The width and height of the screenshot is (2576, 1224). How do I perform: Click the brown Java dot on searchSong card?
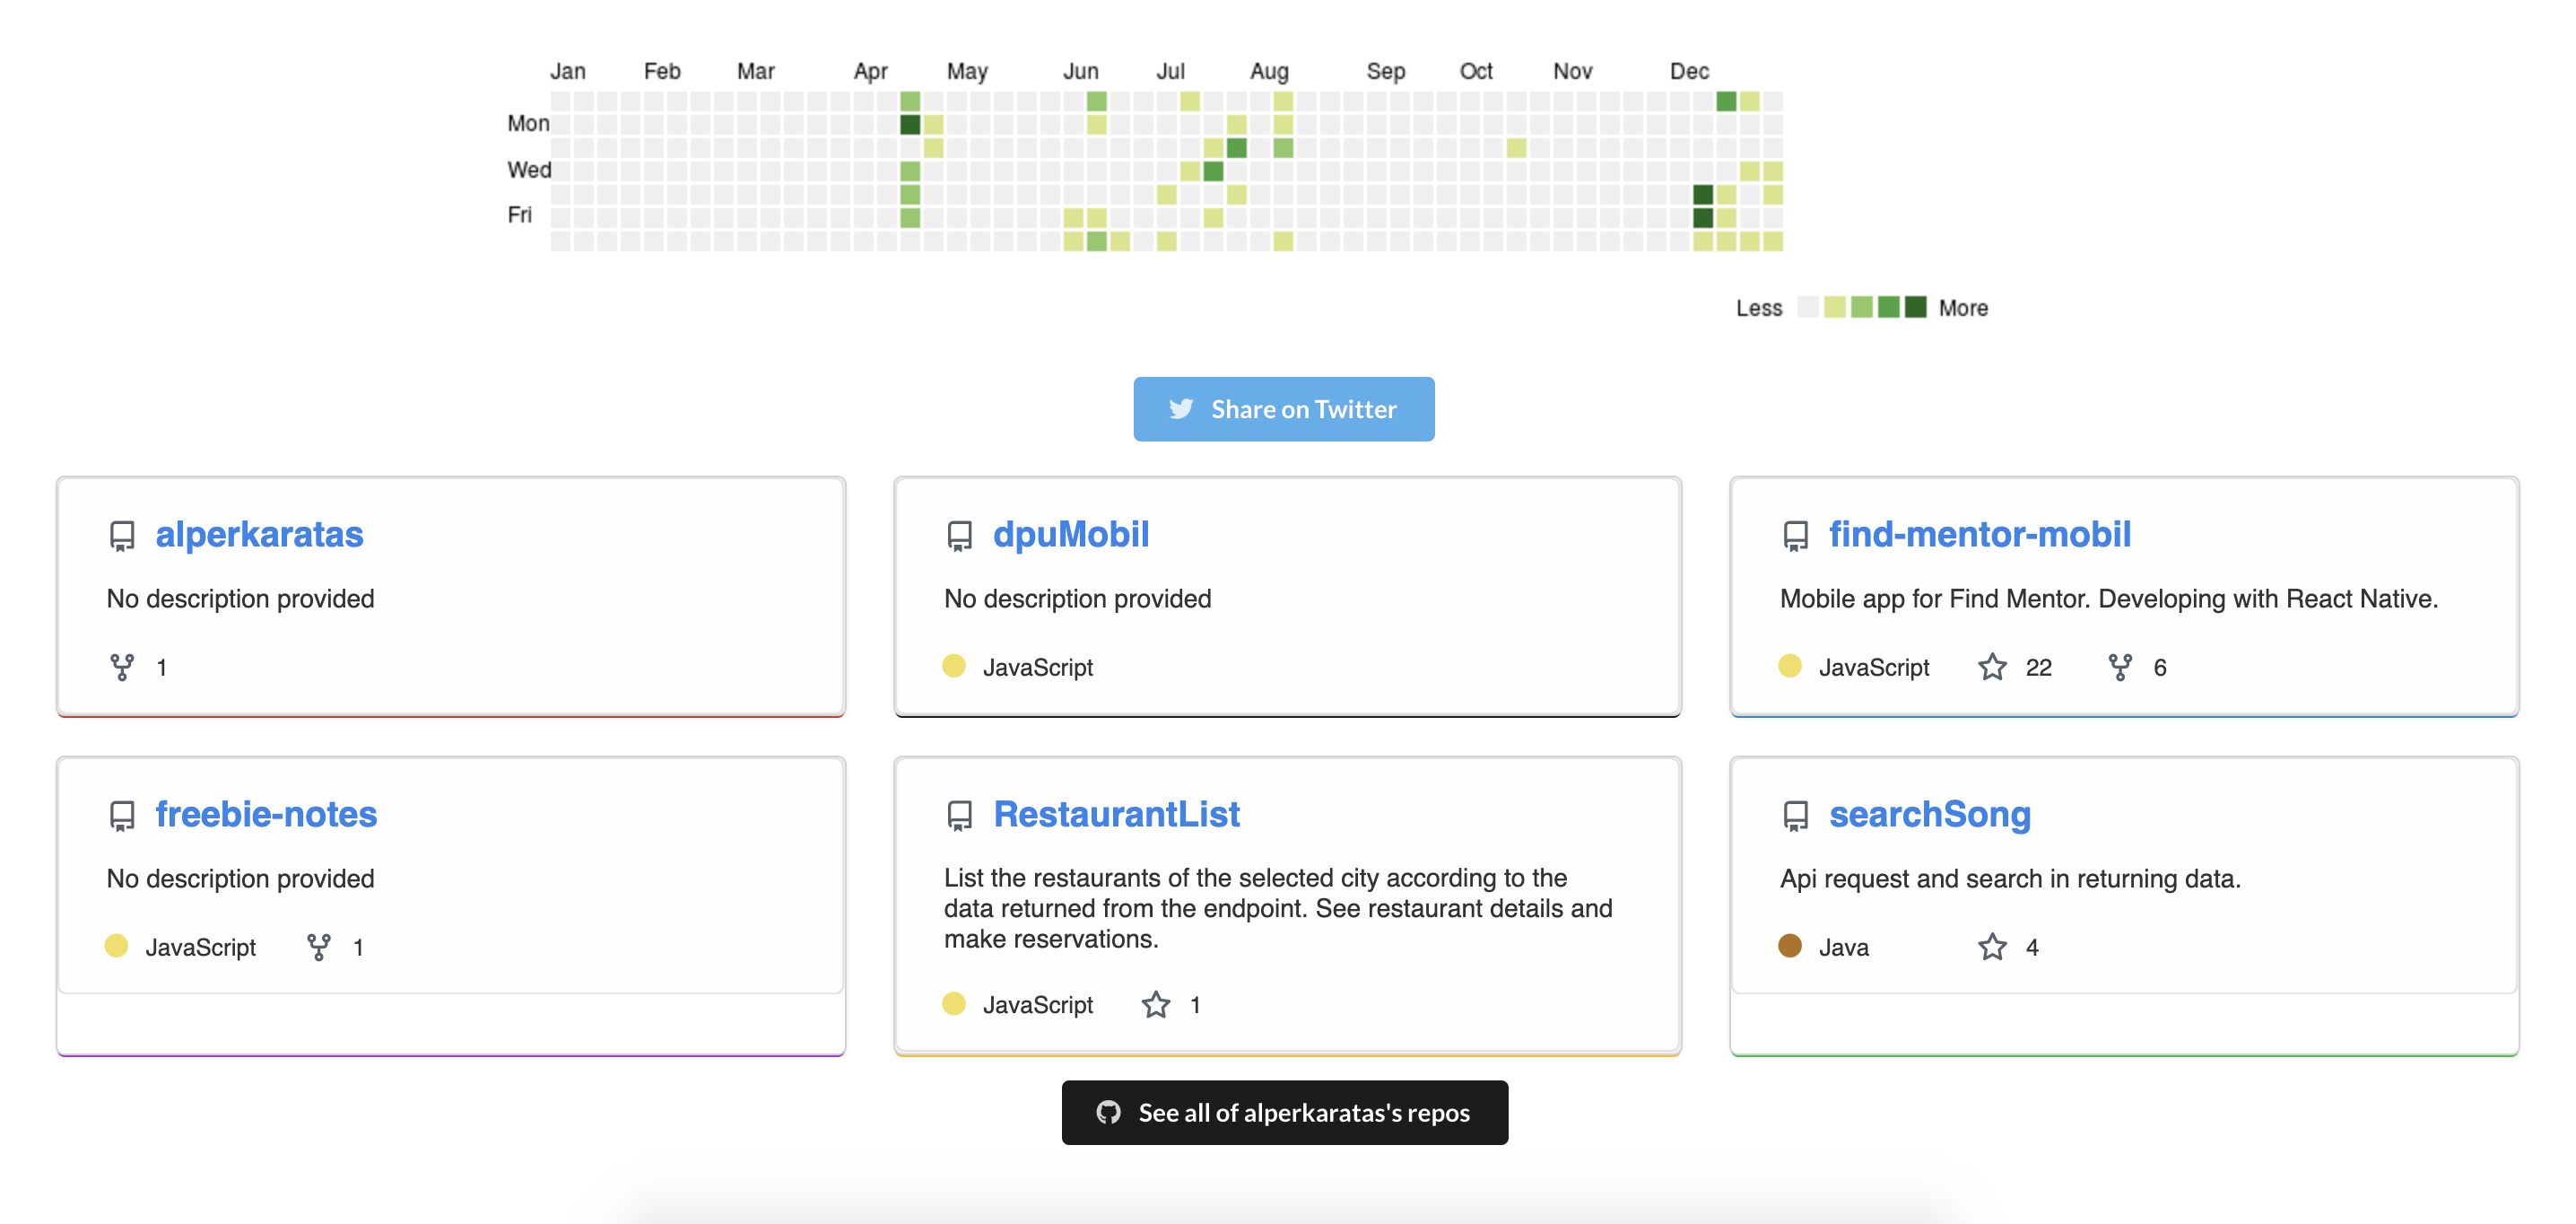tap(1791, 946)
